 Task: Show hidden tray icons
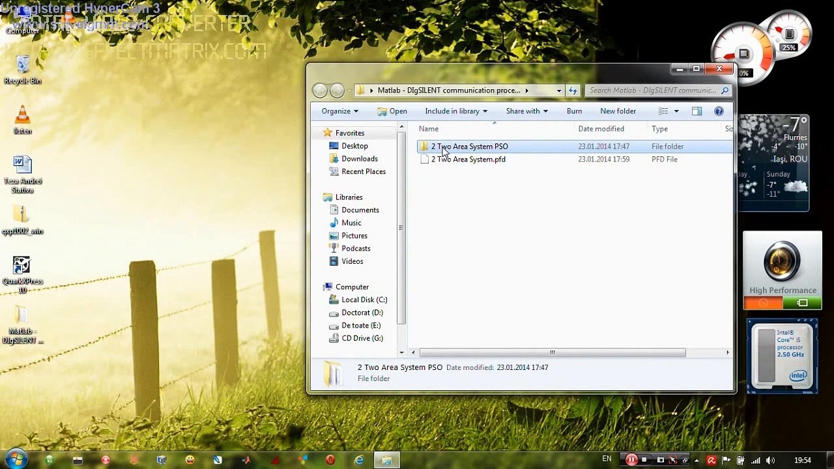coord(697,461)
